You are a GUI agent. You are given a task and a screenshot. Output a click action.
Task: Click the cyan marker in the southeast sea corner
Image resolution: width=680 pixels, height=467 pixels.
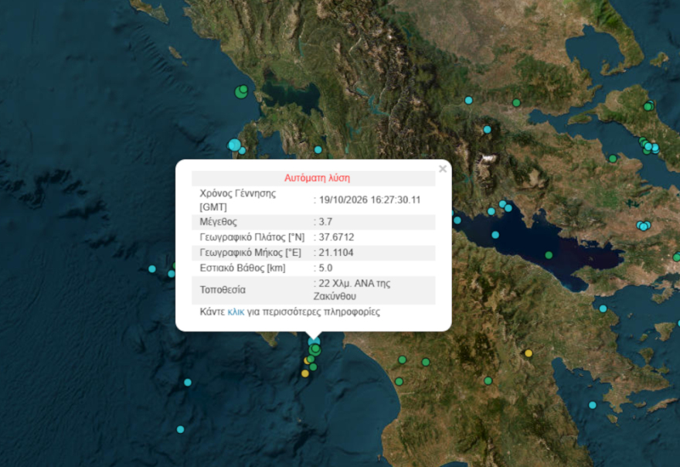593,405
